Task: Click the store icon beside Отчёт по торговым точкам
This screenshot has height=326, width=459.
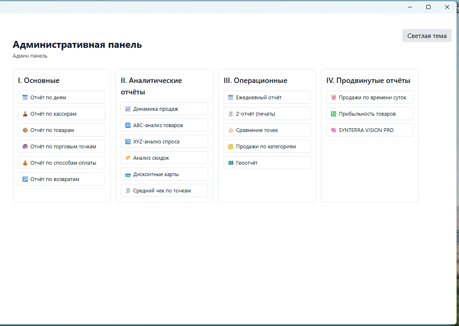Action: pyautogui.click(x=25, y=147)
